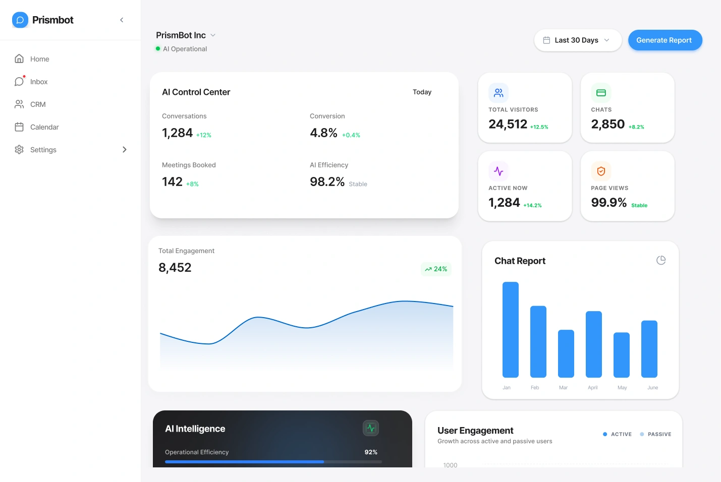Open PrismBot Inc organization dropdown
The height and width of the screenshot is (482, 721).
pyautogui.click(x=186, y=35)
